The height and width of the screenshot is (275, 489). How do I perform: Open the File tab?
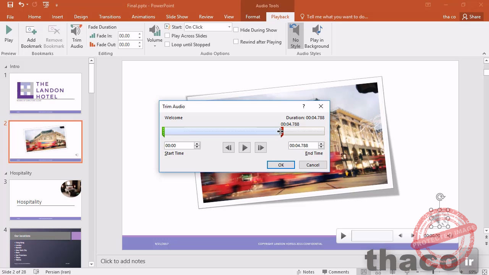coord(10,17)
